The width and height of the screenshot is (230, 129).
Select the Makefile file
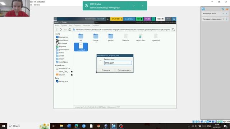click(x=126, y=37)
